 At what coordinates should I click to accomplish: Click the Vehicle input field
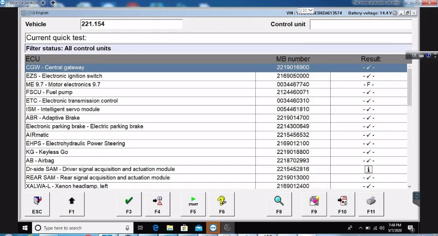pos(131,24)
